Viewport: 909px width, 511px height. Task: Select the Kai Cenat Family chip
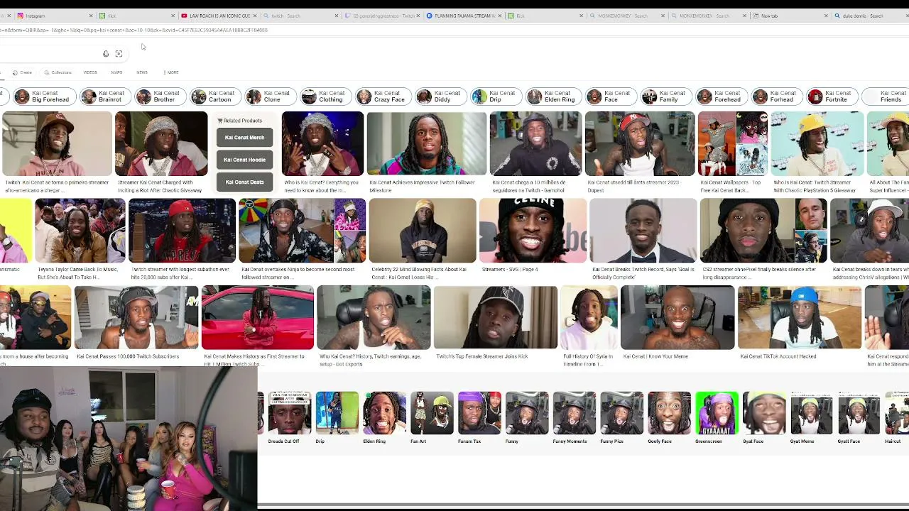click(665, 97)
